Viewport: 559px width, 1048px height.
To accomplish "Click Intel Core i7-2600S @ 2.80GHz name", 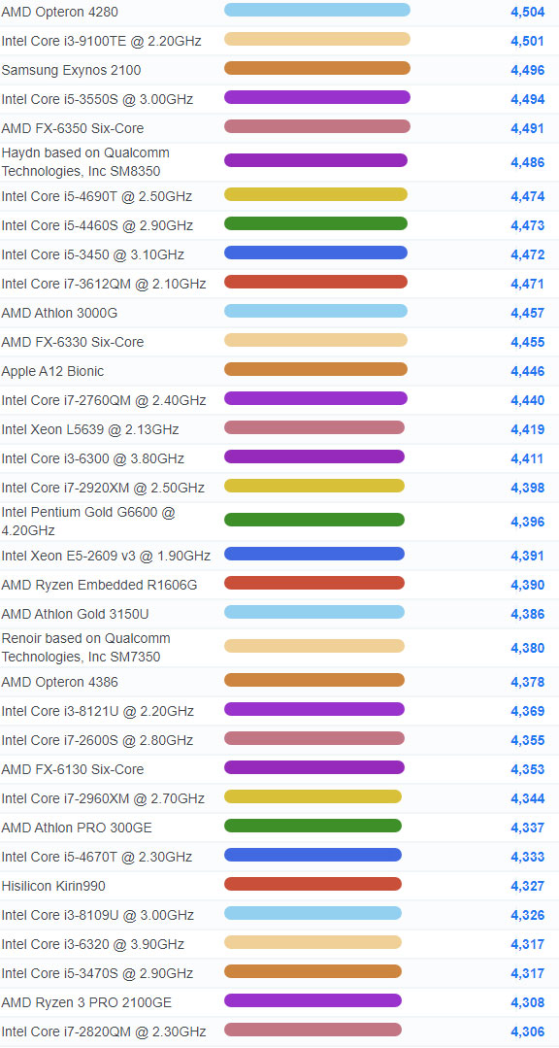I will (97, 740).
